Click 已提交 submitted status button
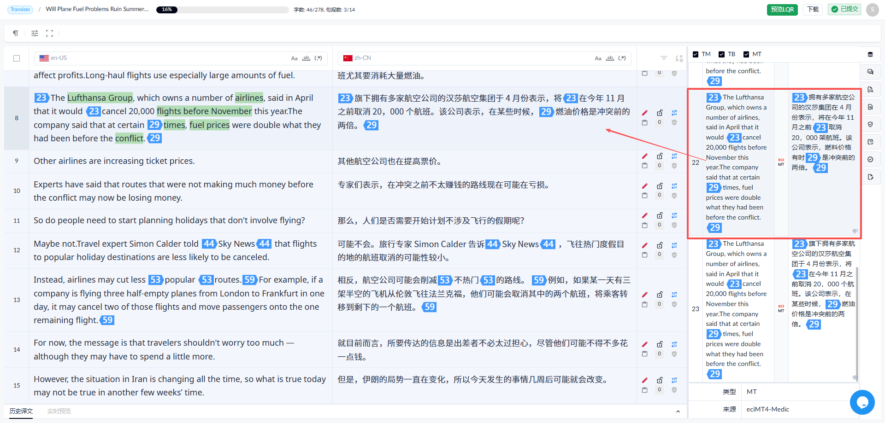 coord(844,9)
